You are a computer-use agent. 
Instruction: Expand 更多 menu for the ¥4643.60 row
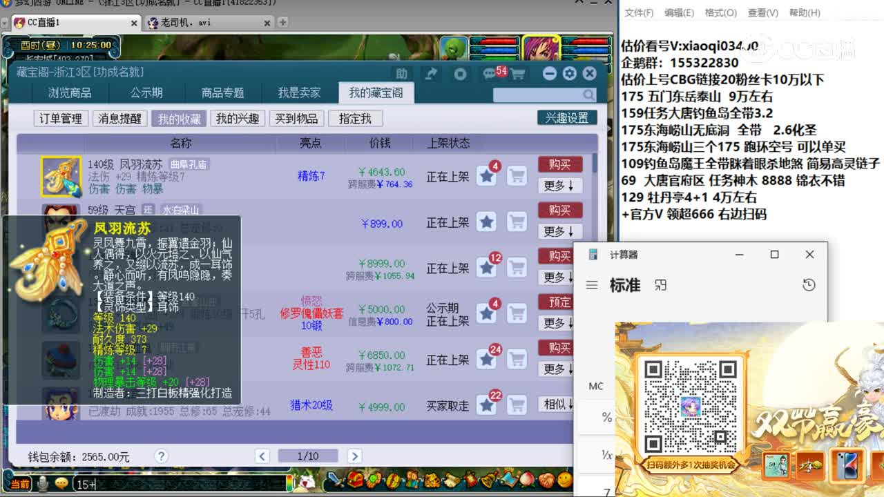tap(560, 186)
